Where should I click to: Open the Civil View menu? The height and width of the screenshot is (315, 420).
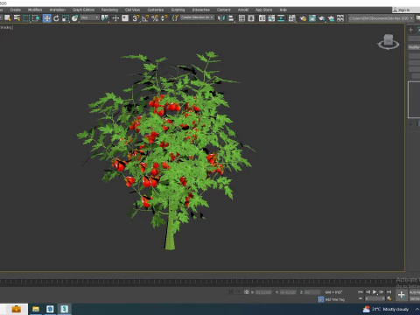[132, 10]
